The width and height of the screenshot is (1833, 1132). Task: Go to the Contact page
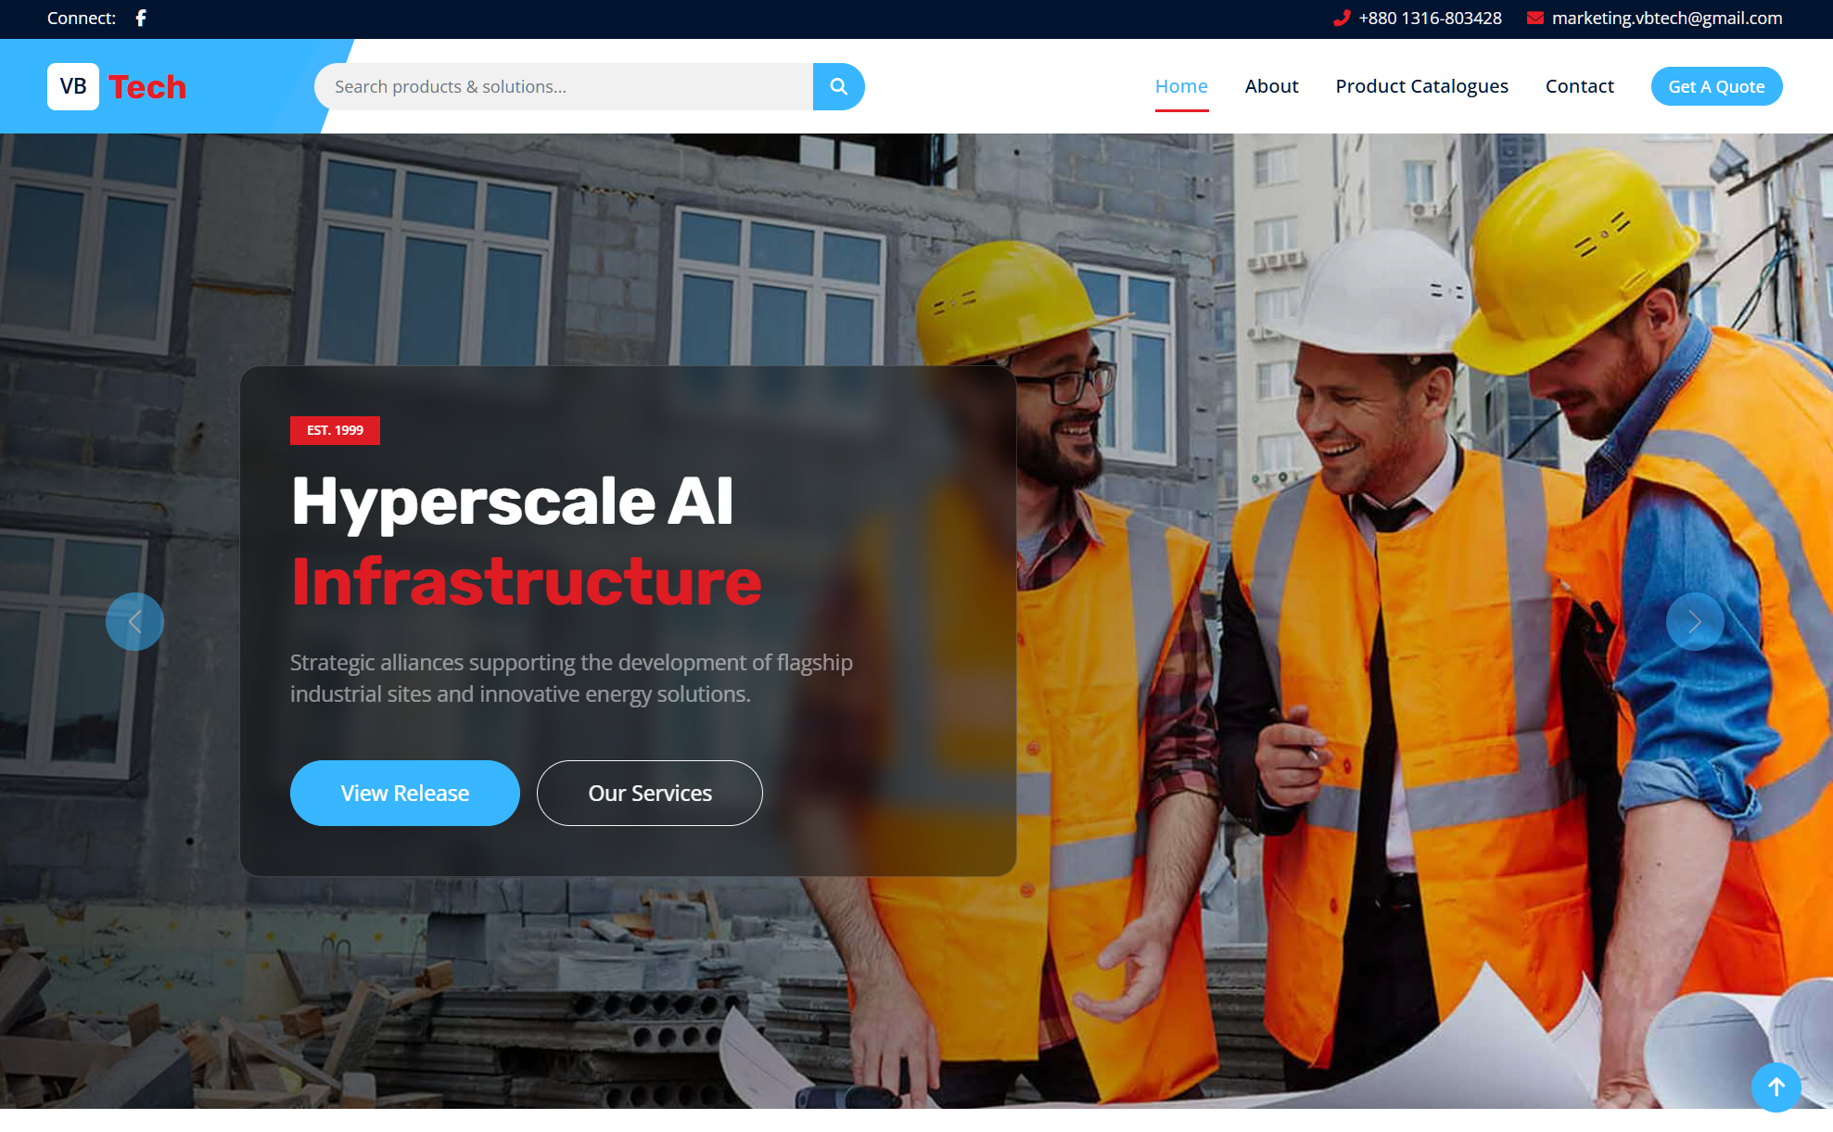pyautogui.click(x=1579, y=86)
